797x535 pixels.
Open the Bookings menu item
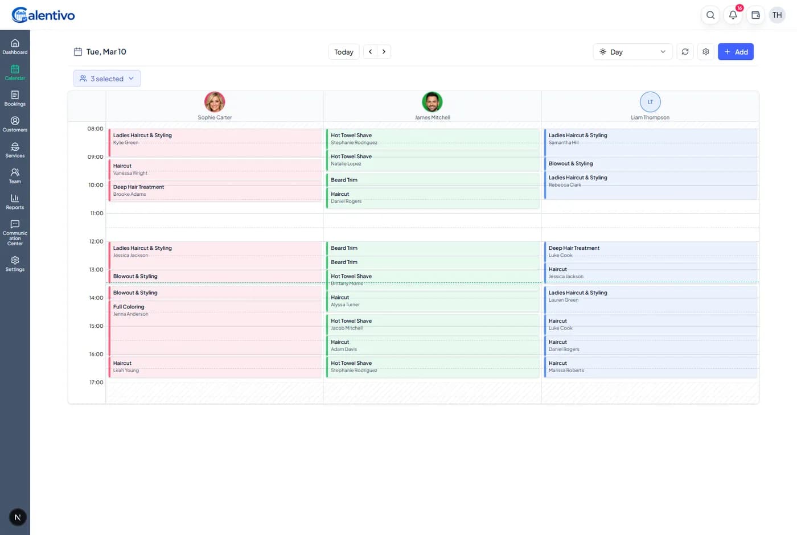(15, 98)
